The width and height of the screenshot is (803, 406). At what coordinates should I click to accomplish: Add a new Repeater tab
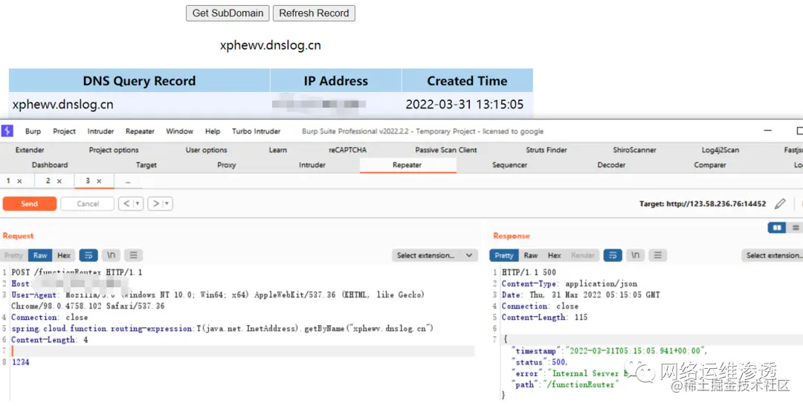128,182
